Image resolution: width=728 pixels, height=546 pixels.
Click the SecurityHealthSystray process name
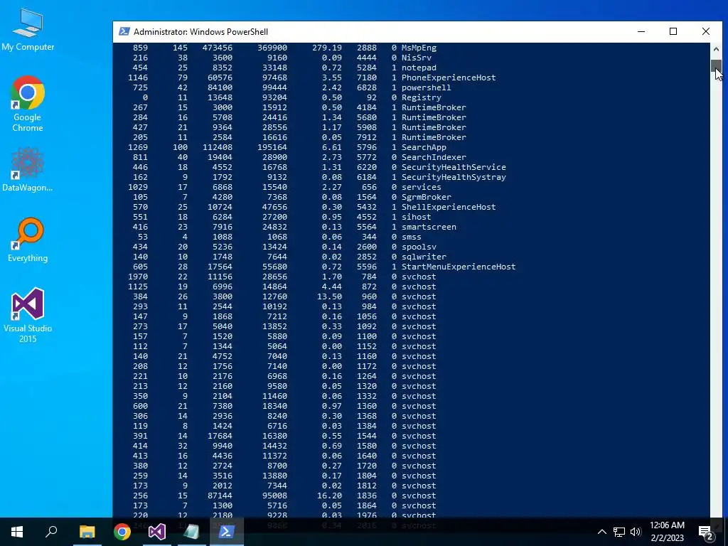point(454,177)
